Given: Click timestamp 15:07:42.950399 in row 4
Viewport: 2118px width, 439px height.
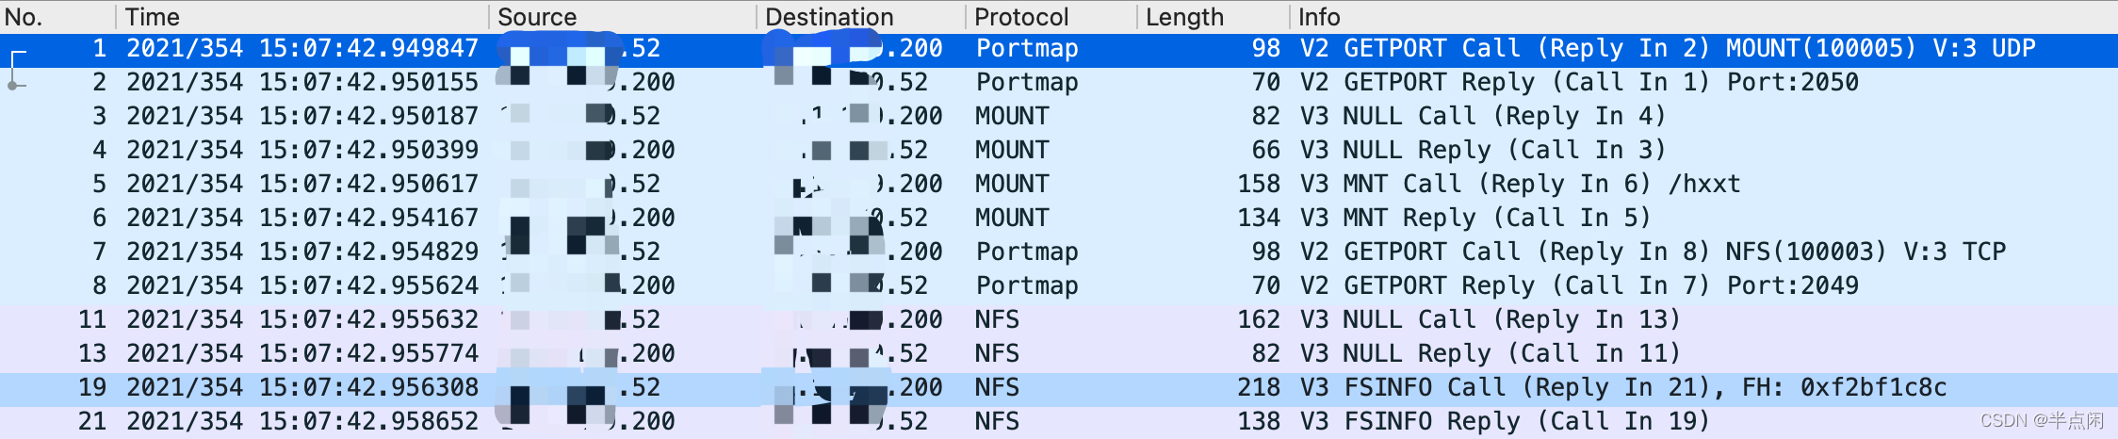Looking at the screenshot, I should [368, 151].
